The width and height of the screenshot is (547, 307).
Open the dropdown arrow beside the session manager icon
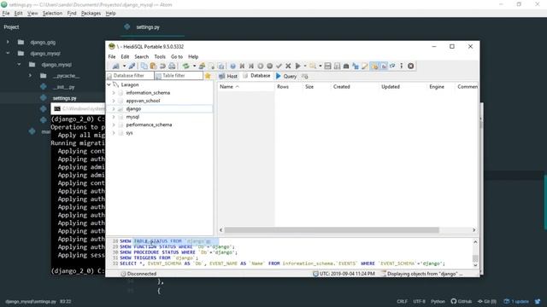coord(124,66)
